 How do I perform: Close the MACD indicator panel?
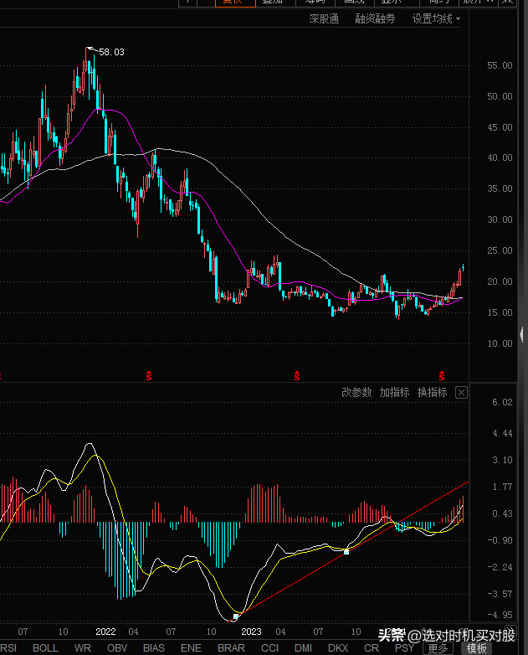click(x=461, y=393)
